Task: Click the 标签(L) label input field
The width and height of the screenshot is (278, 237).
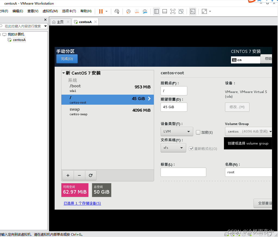Action: (x=183, y=172)
